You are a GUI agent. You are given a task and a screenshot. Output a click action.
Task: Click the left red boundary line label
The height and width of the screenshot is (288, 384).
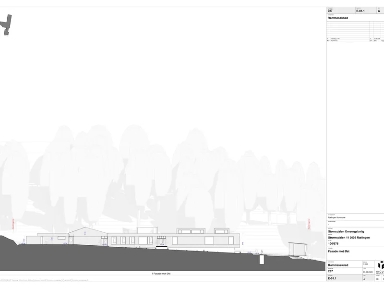[x=13, y=224]
